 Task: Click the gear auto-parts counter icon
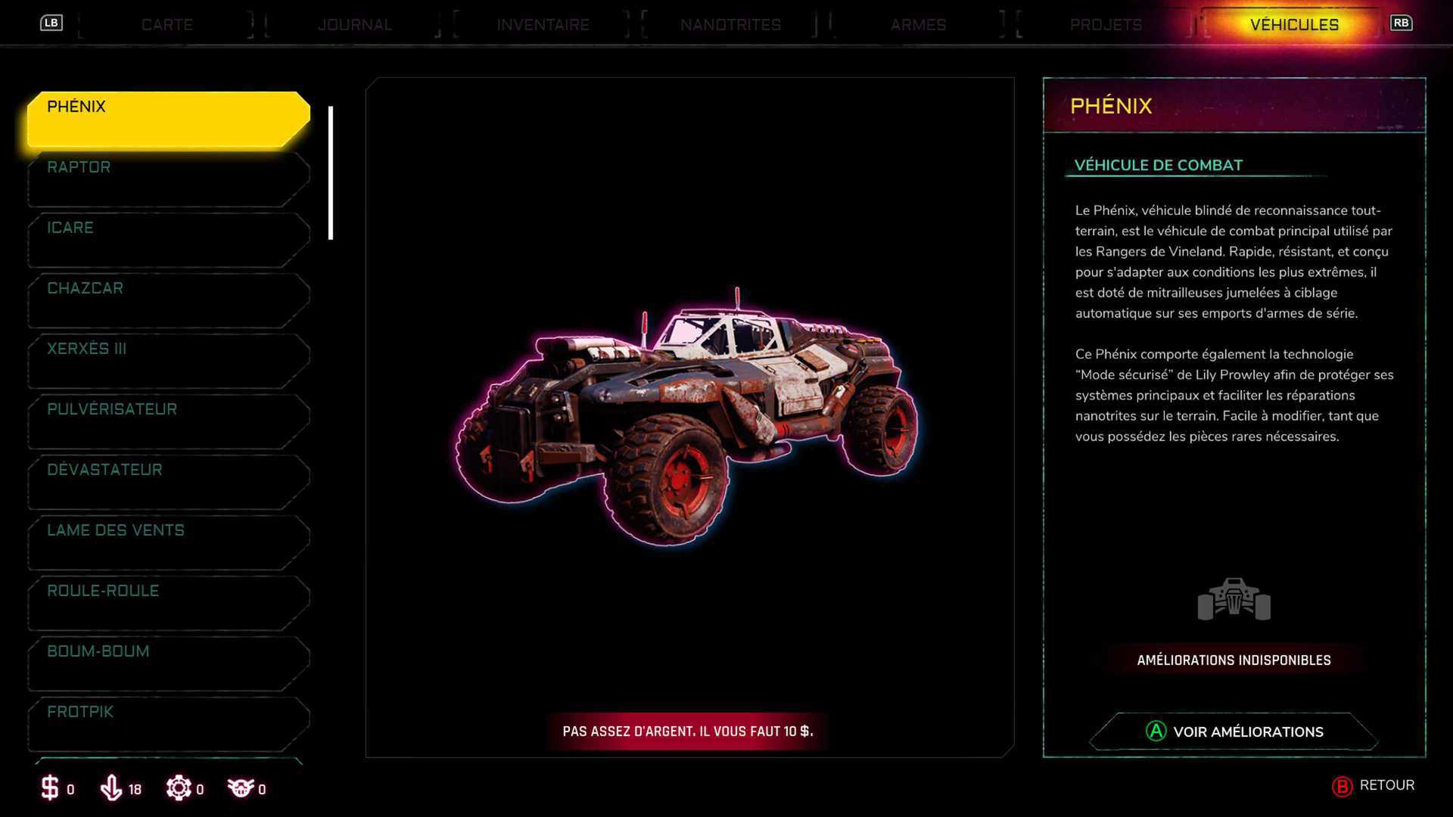(179, 788)
